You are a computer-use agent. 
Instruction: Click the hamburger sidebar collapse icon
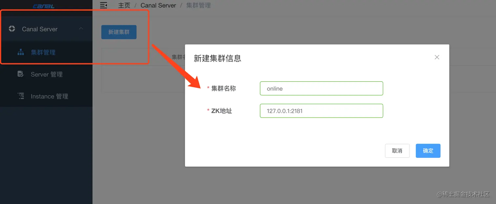(x=104, y=5)
